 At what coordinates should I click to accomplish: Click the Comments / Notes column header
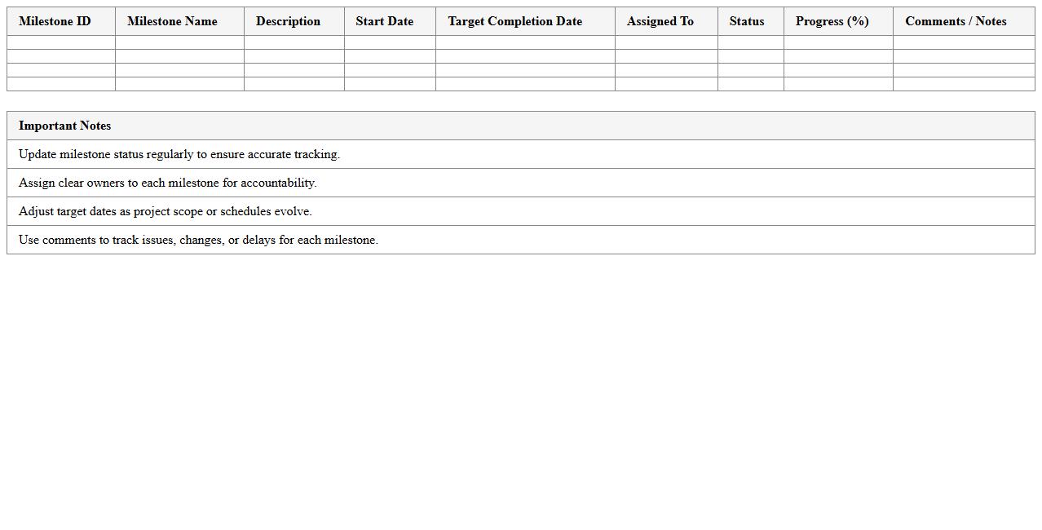click(956, 21)
